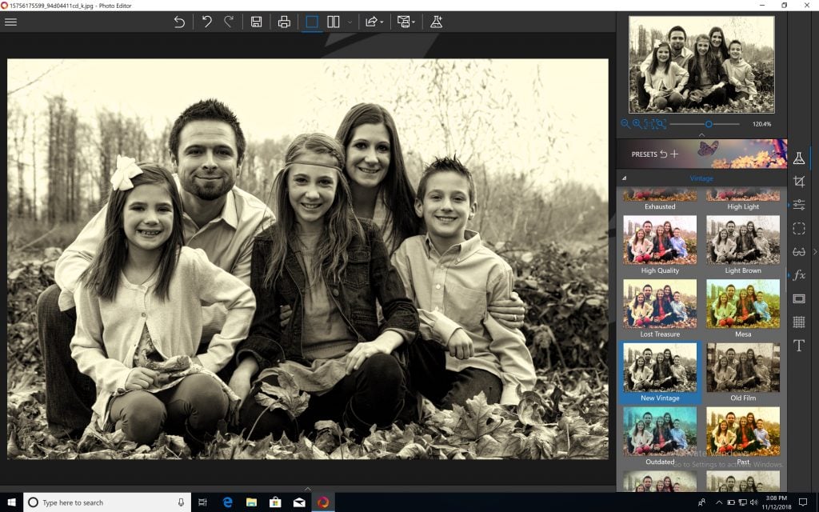
Task: Open File Explorer from taskbar
Action: coord(251,502)
